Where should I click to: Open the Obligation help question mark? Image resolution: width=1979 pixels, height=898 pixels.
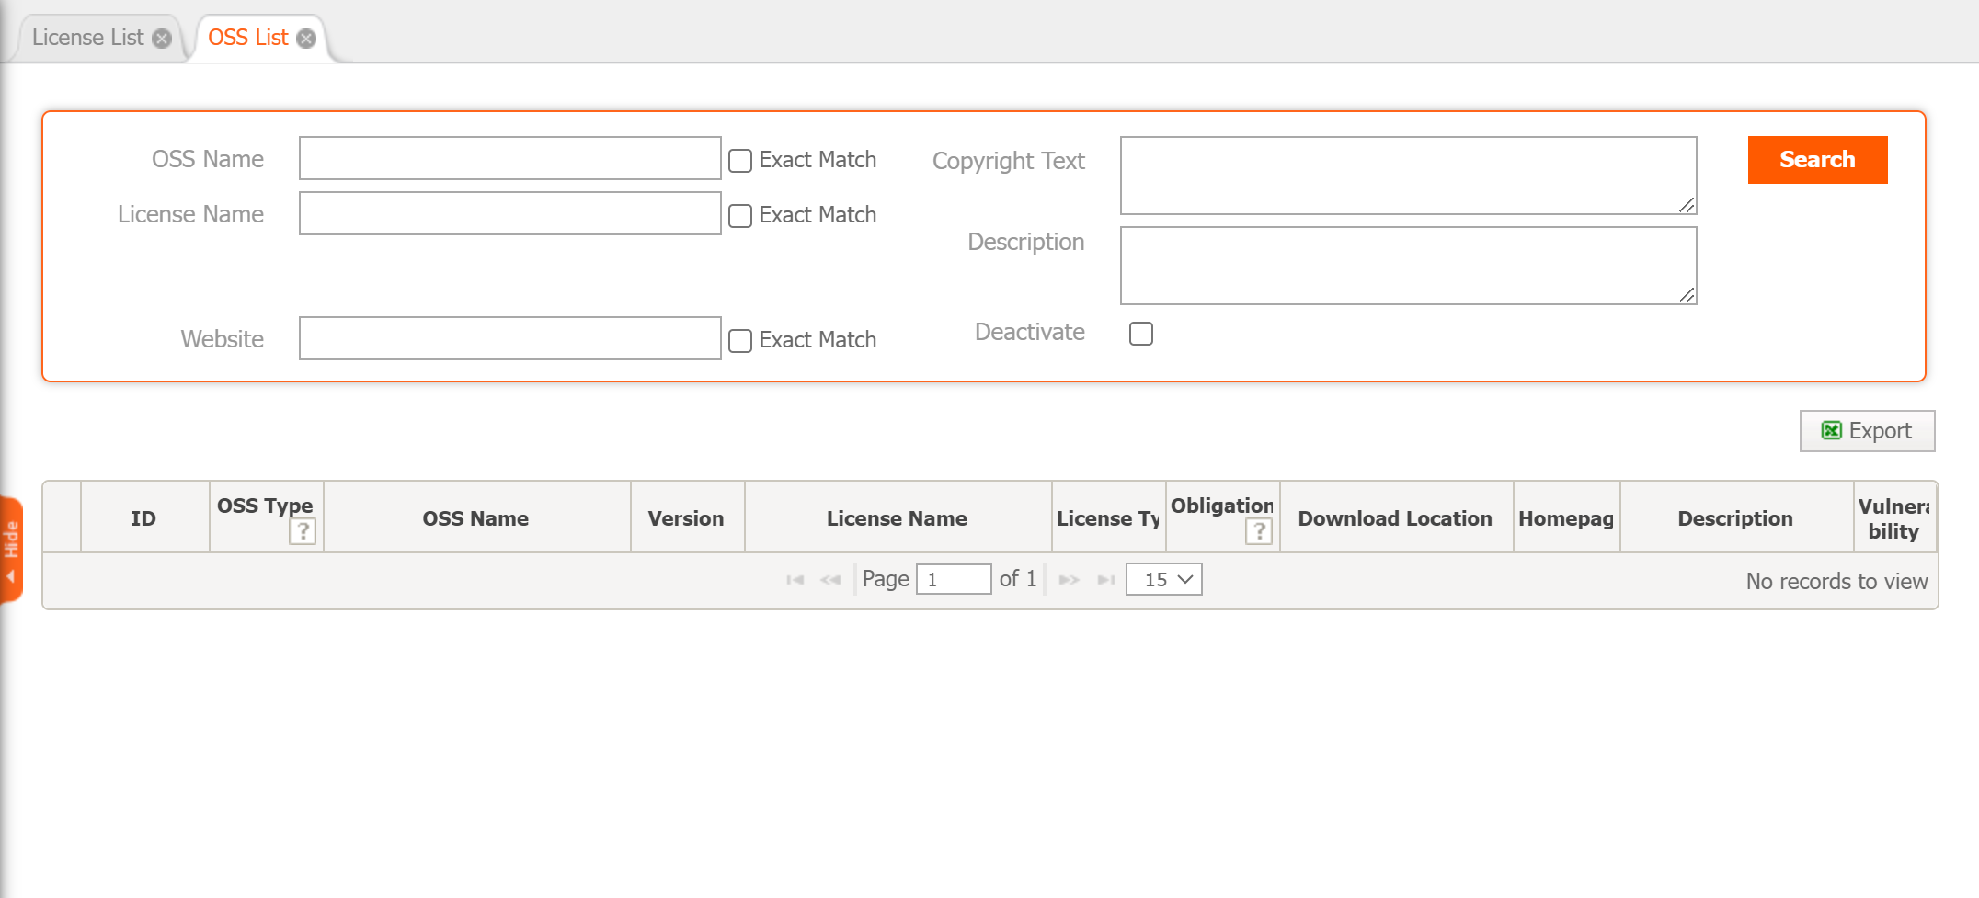(x=1259, y=532)
